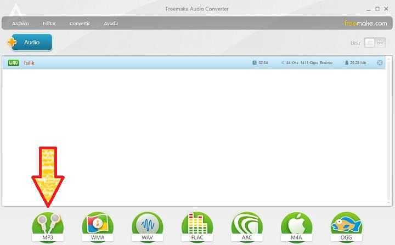This screenshot has width=395, height=245.
Task: Click the Audio add file button
Action: [31, 42]
